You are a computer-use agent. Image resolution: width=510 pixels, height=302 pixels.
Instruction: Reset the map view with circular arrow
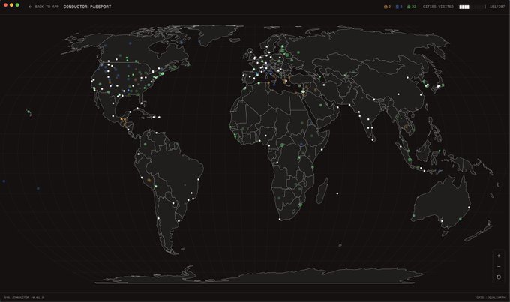(499, 277)
